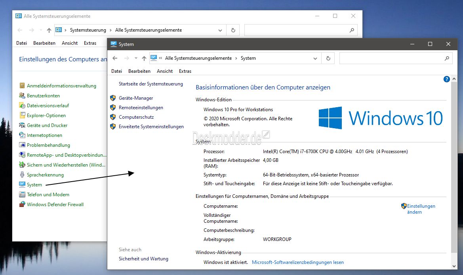Refresh the Alle Systemsteuerungselemente window
This screenshot has height=275, width=463.
(233, 30)
